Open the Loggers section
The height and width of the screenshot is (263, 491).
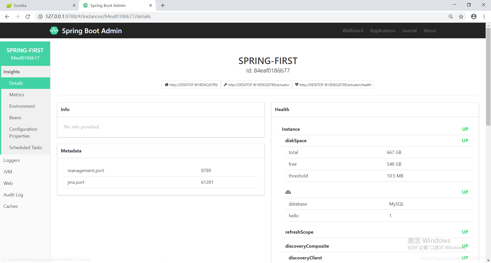(x=25, y=160)
